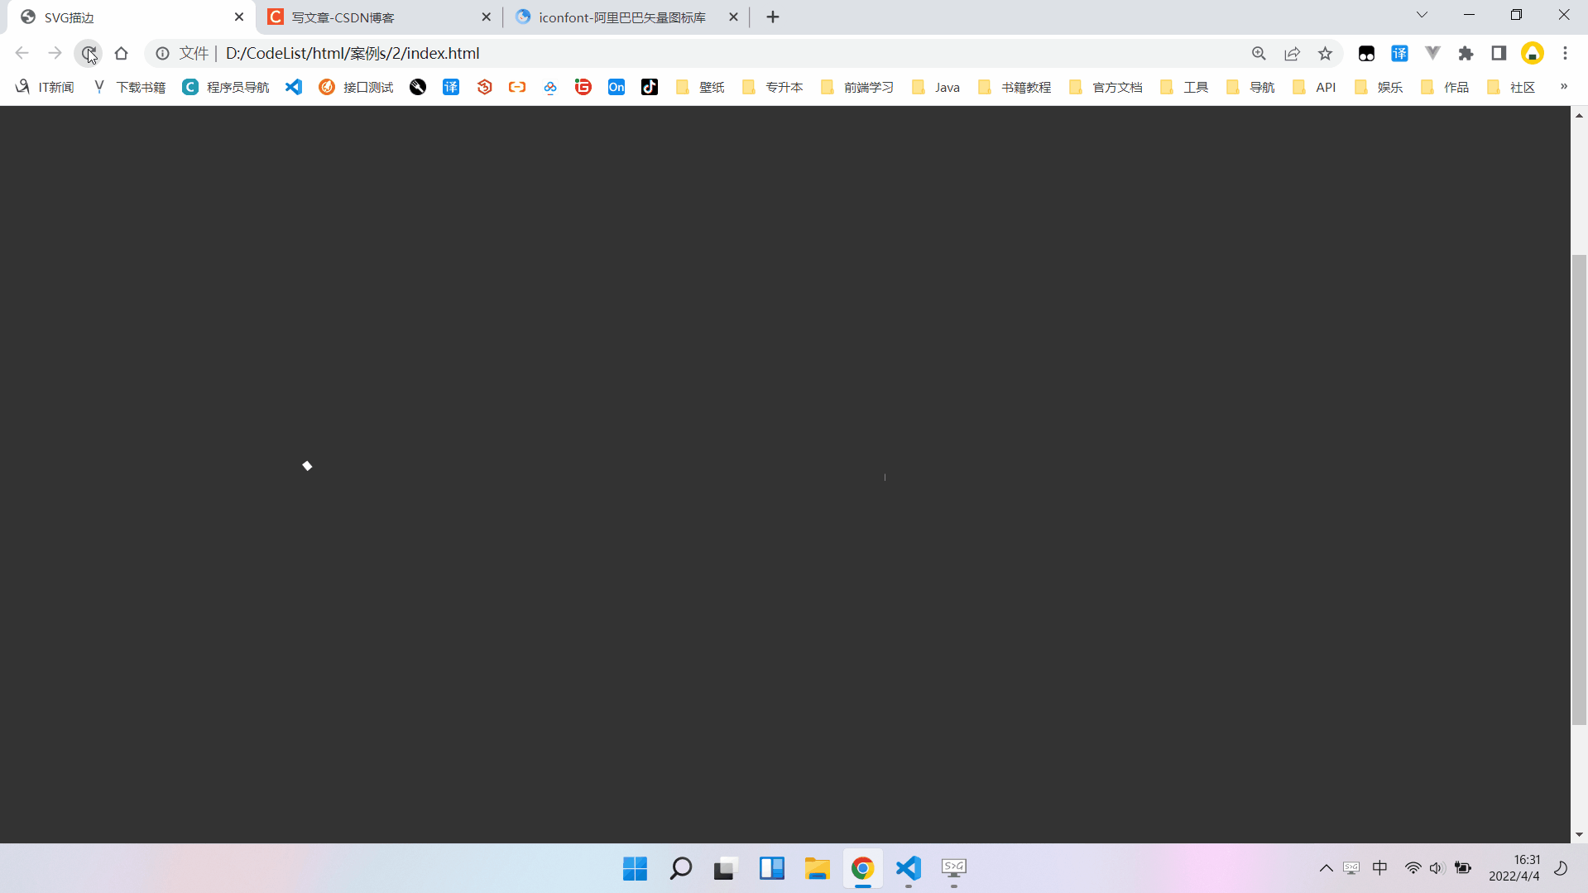
Task: Close the iconfont tab
Action: [x=733, y=17]
